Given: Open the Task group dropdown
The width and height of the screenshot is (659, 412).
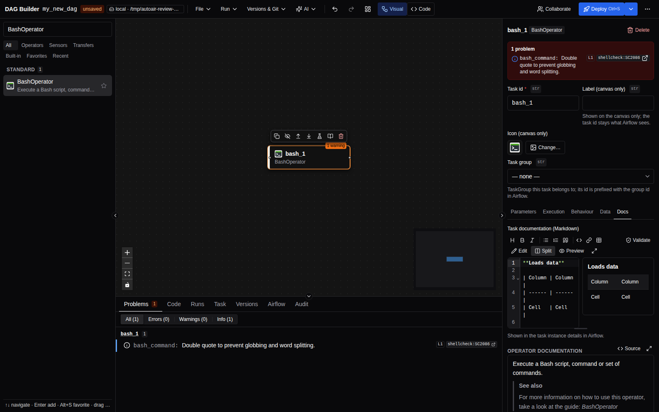Looking at the screenshot, I should [581, 176].
